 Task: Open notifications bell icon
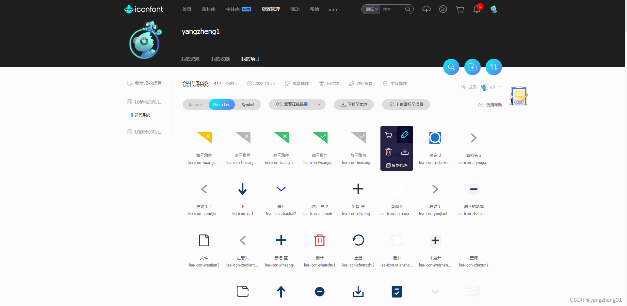[x=477, y=9]
